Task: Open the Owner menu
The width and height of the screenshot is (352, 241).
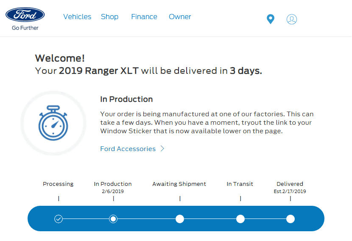Action: (x=180, y=17)
